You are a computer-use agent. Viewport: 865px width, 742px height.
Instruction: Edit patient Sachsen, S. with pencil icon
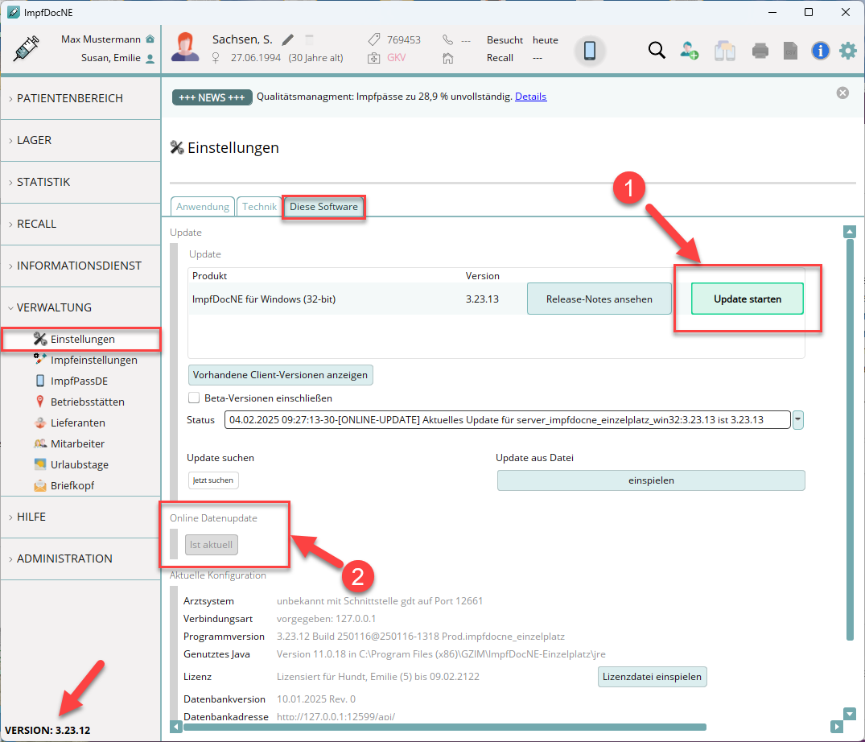coord(287,39)
